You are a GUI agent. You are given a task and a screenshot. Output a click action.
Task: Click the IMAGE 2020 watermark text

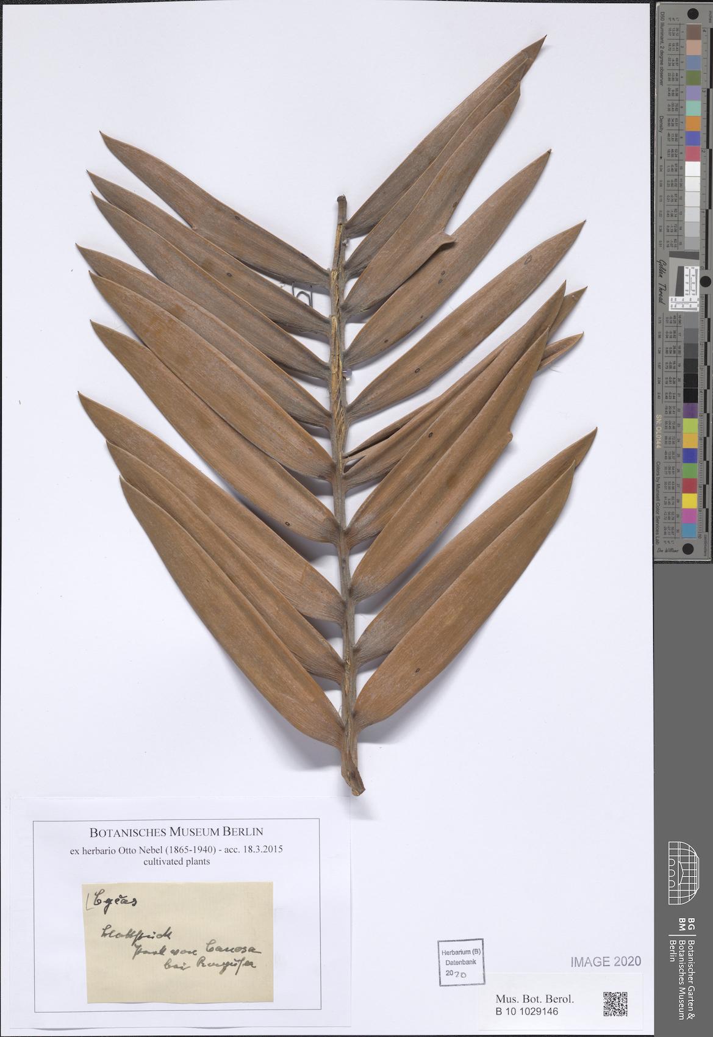(606, 961)
